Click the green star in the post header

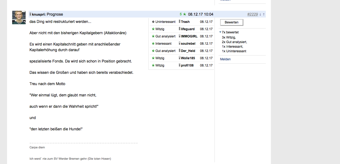click(x=185, y=14)
